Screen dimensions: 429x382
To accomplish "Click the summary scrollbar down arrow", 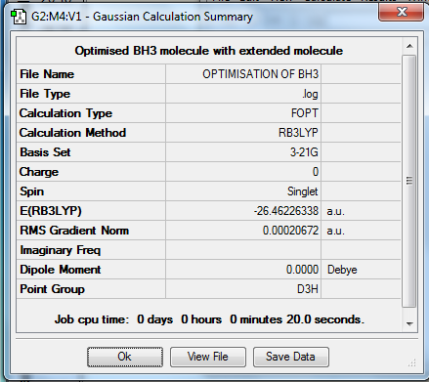I will [x=409, y=324].
